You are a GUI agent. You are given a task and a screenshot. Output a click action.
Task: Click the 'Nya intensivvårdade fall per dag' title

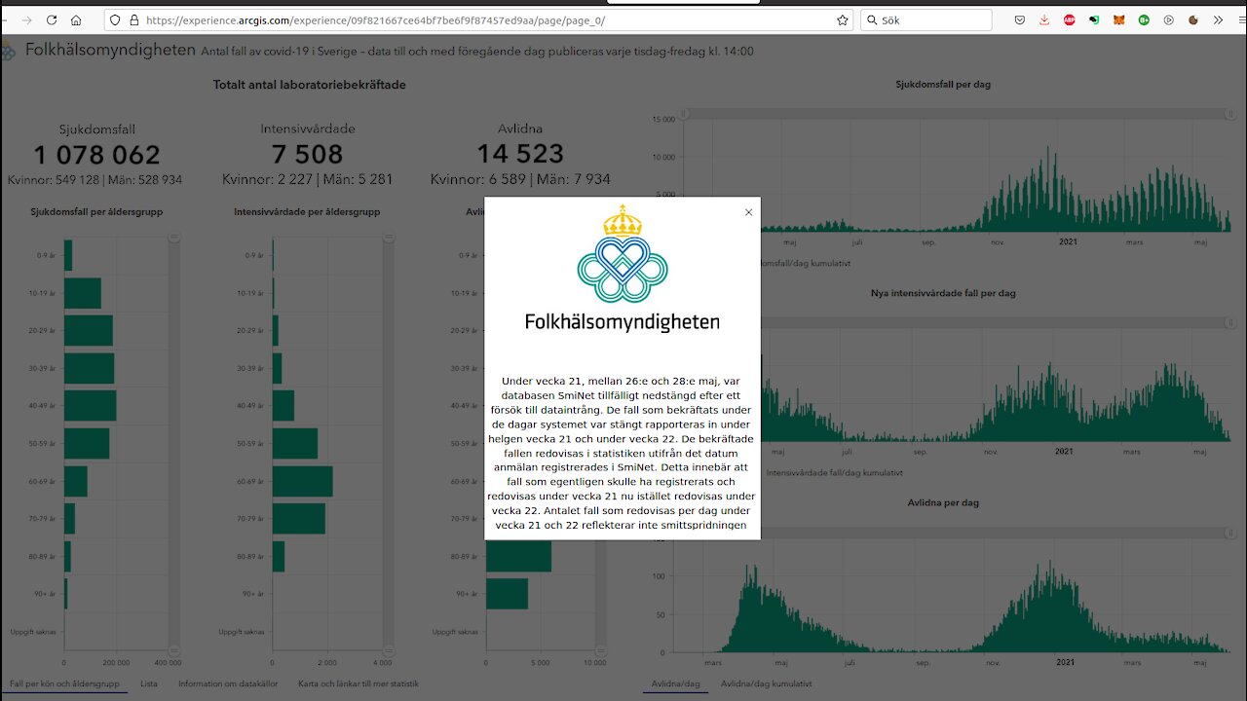[x=943, y=293]
